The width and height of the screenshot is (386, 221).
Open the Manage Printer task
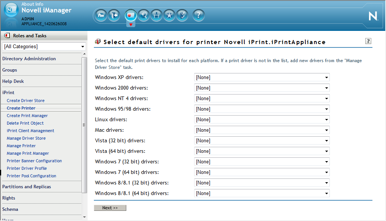tap(21, 146)
